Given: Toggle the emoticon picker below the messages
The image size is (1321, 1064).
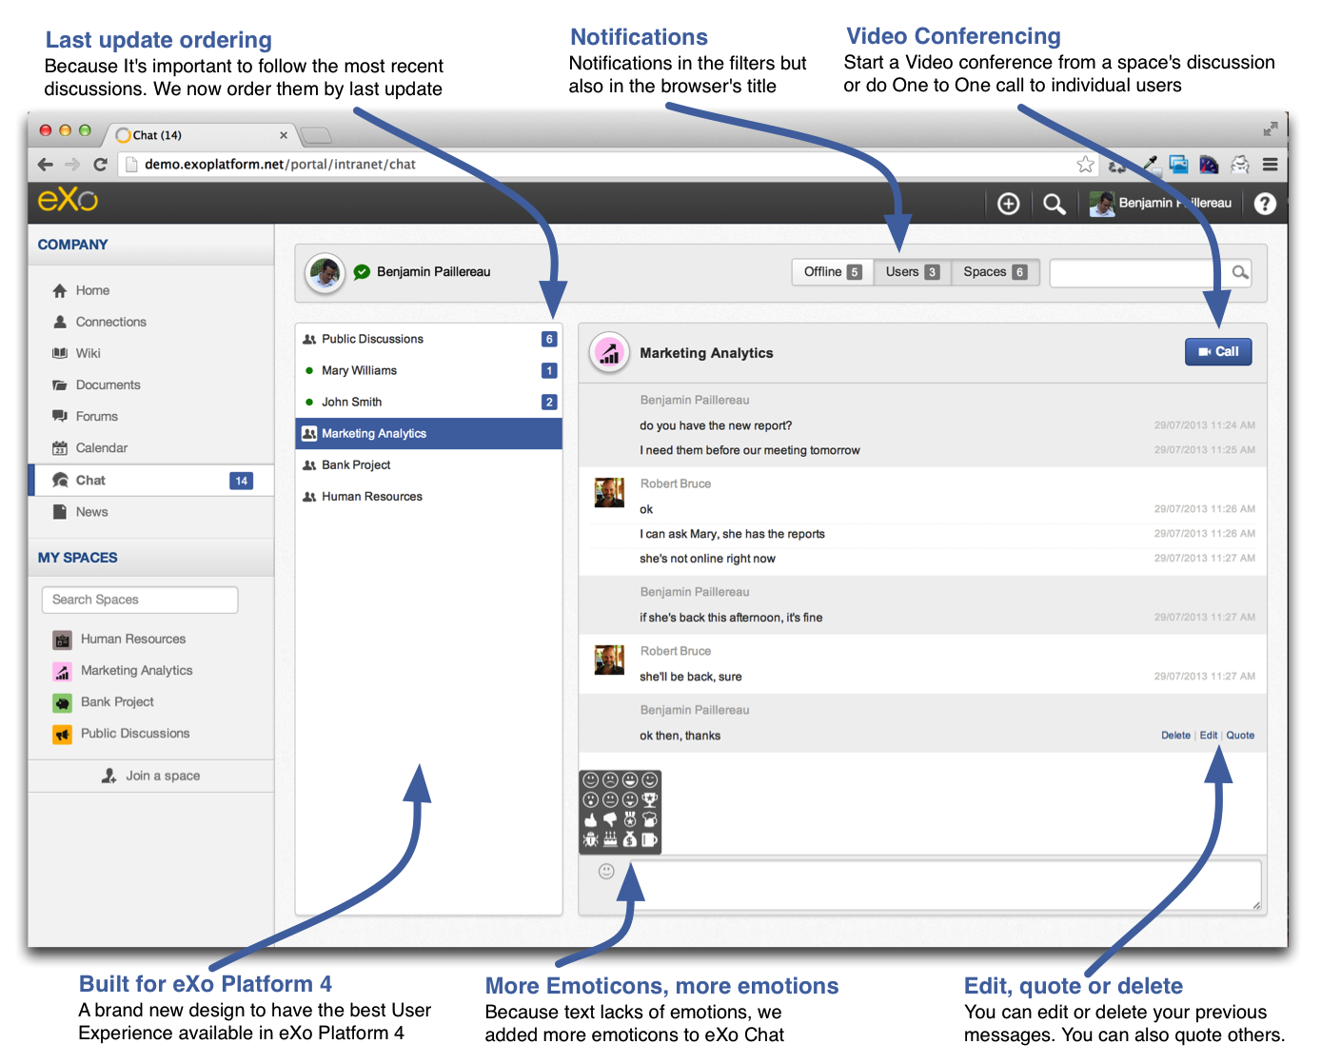Looking at the screenshot, I should 606,871.
